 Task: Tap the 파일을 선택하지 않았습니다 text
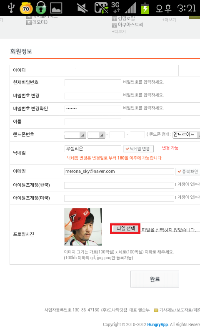point(169,230)
